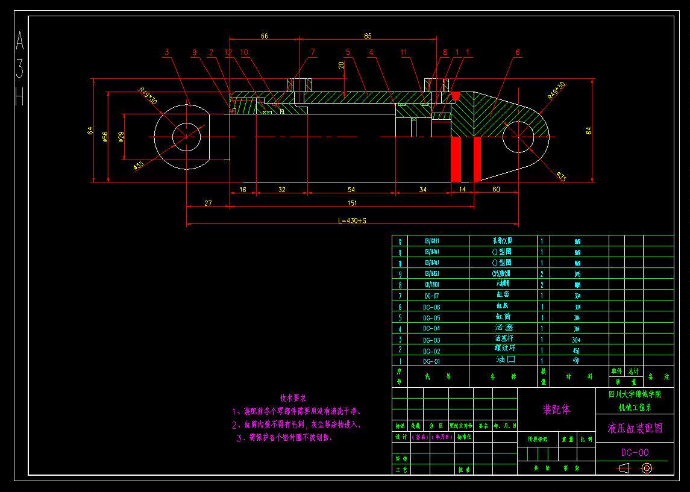Click the 材料 column header
Image resolution: width=690 pixels, height=492 pixels.
point(579,377)
